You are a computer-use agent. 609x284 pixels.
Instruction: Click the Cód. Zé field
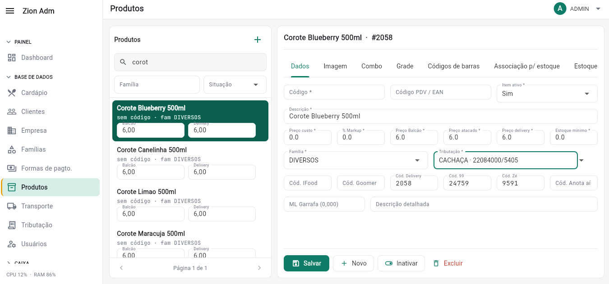tap(521, 183)
